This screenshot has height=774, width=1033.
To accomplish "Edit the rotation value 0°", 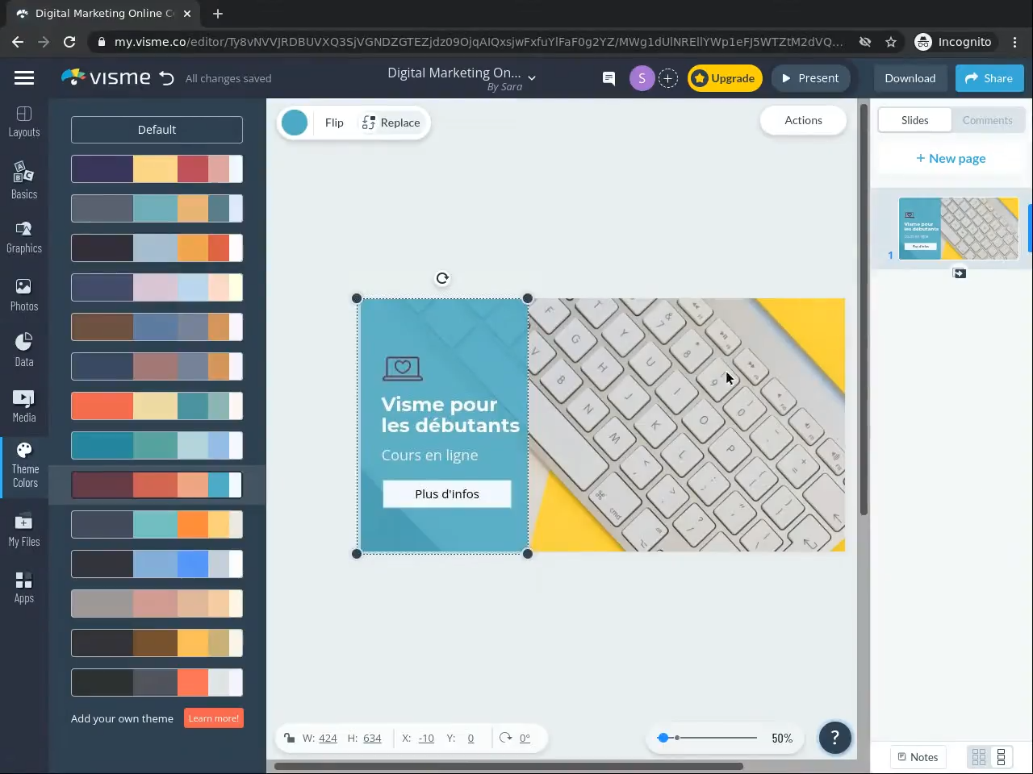I will (x=525, y=738).
